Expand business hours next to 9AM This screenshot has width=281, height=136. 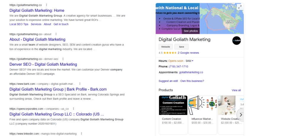click(x=193, y=61)
